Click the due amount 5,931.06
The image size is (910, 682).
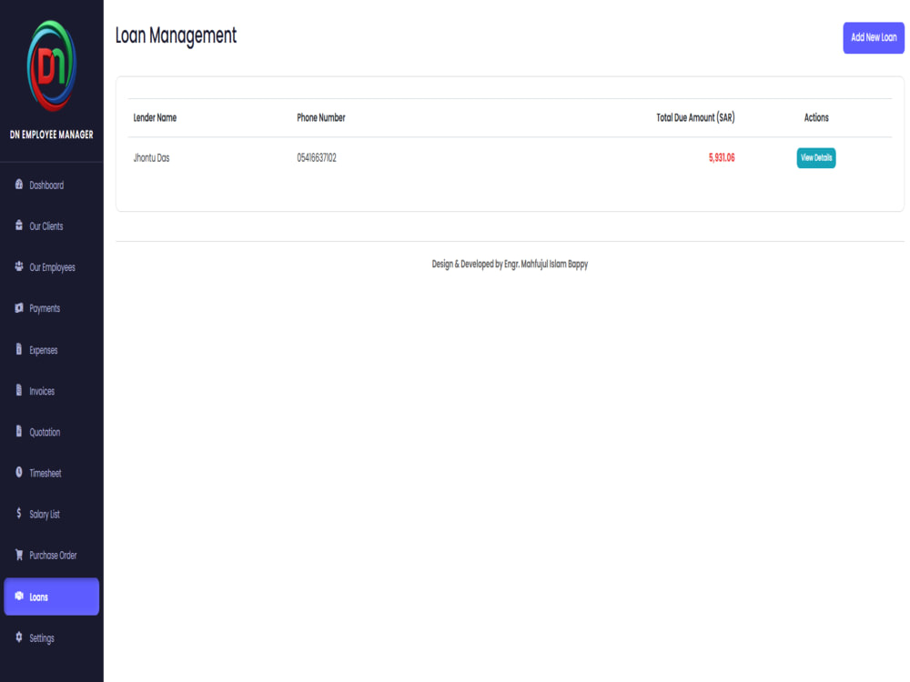(722, 157)
